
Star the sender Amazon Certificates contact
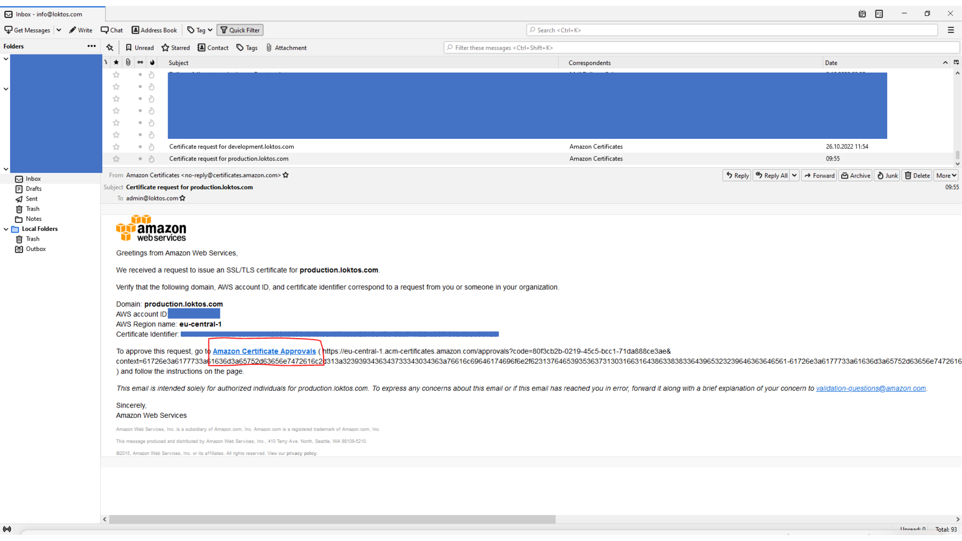click(x=285, y=175)
